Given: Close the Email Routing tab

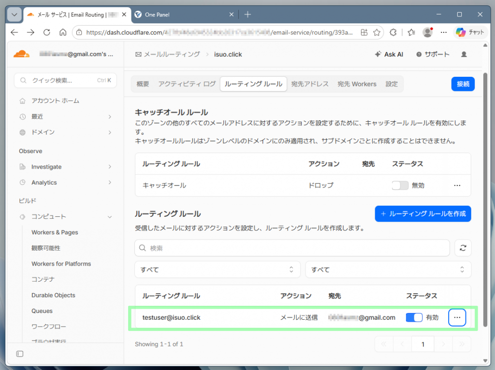Looking at the screenshot, I should [x=124, y=14].
